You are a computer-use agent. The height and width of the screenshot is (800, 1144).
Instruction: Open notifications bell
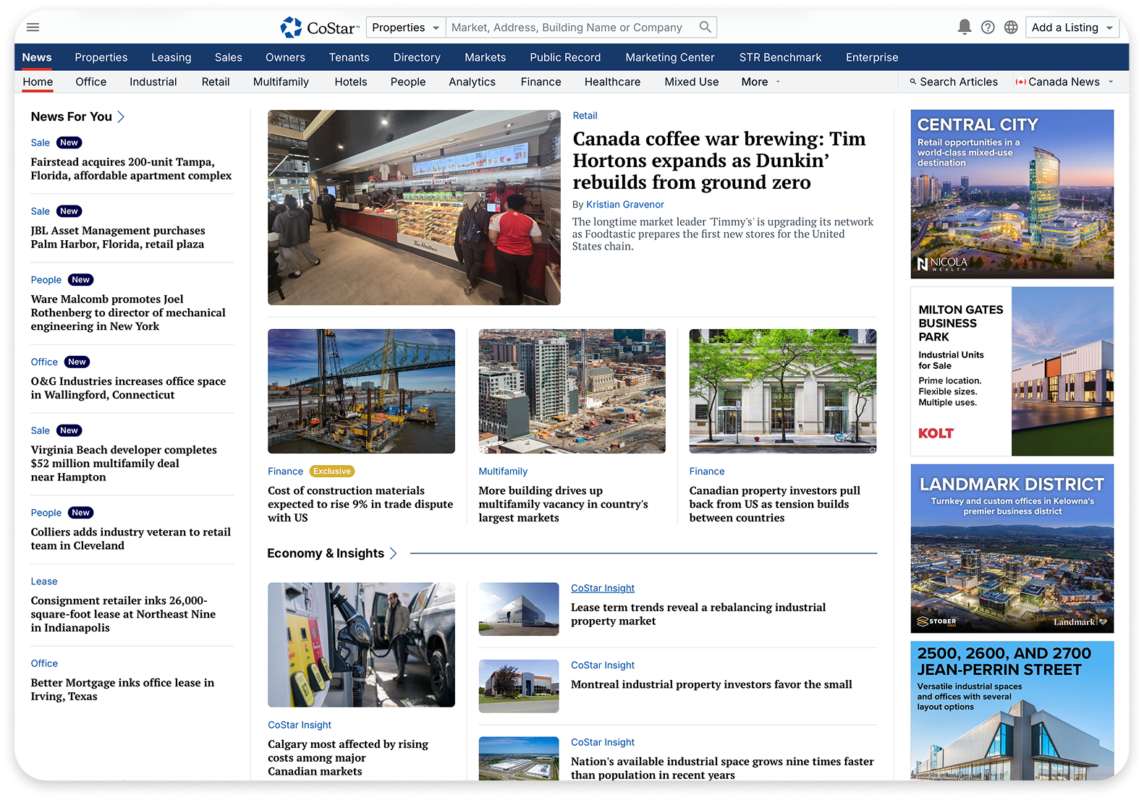point(964,27)
